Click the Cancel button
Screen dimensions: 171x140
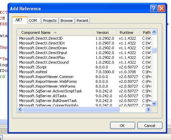tap(150, 126)
